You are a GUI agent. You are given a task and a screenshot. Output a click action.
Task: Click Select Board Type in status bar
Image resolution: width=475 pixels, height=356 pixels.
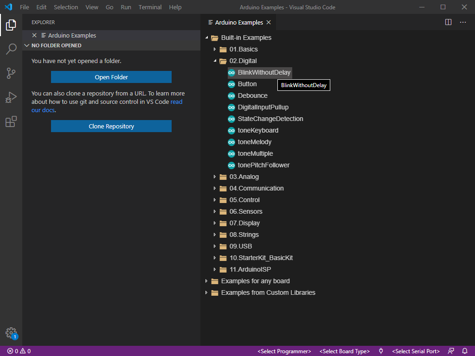(x=345, y=351)
